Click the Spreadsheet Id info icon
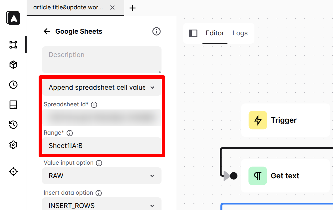Image resolution: width=333 pixels, height=210 pixels. 94,105
